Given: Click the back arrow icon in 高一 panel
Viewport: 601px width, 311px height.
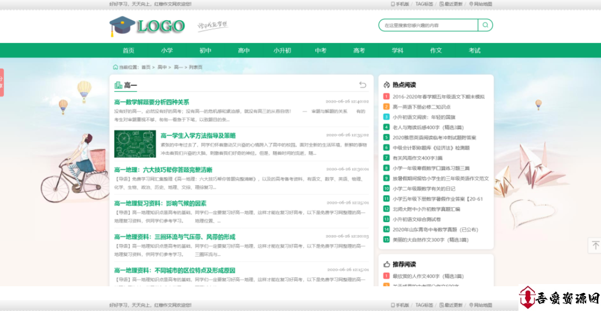Looking at the screenshot, I should (x=362, y=85).
